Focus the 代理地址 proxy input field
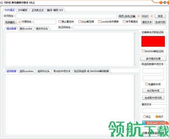169x139 pixels. pyautogui.click(x=45, y=22)
